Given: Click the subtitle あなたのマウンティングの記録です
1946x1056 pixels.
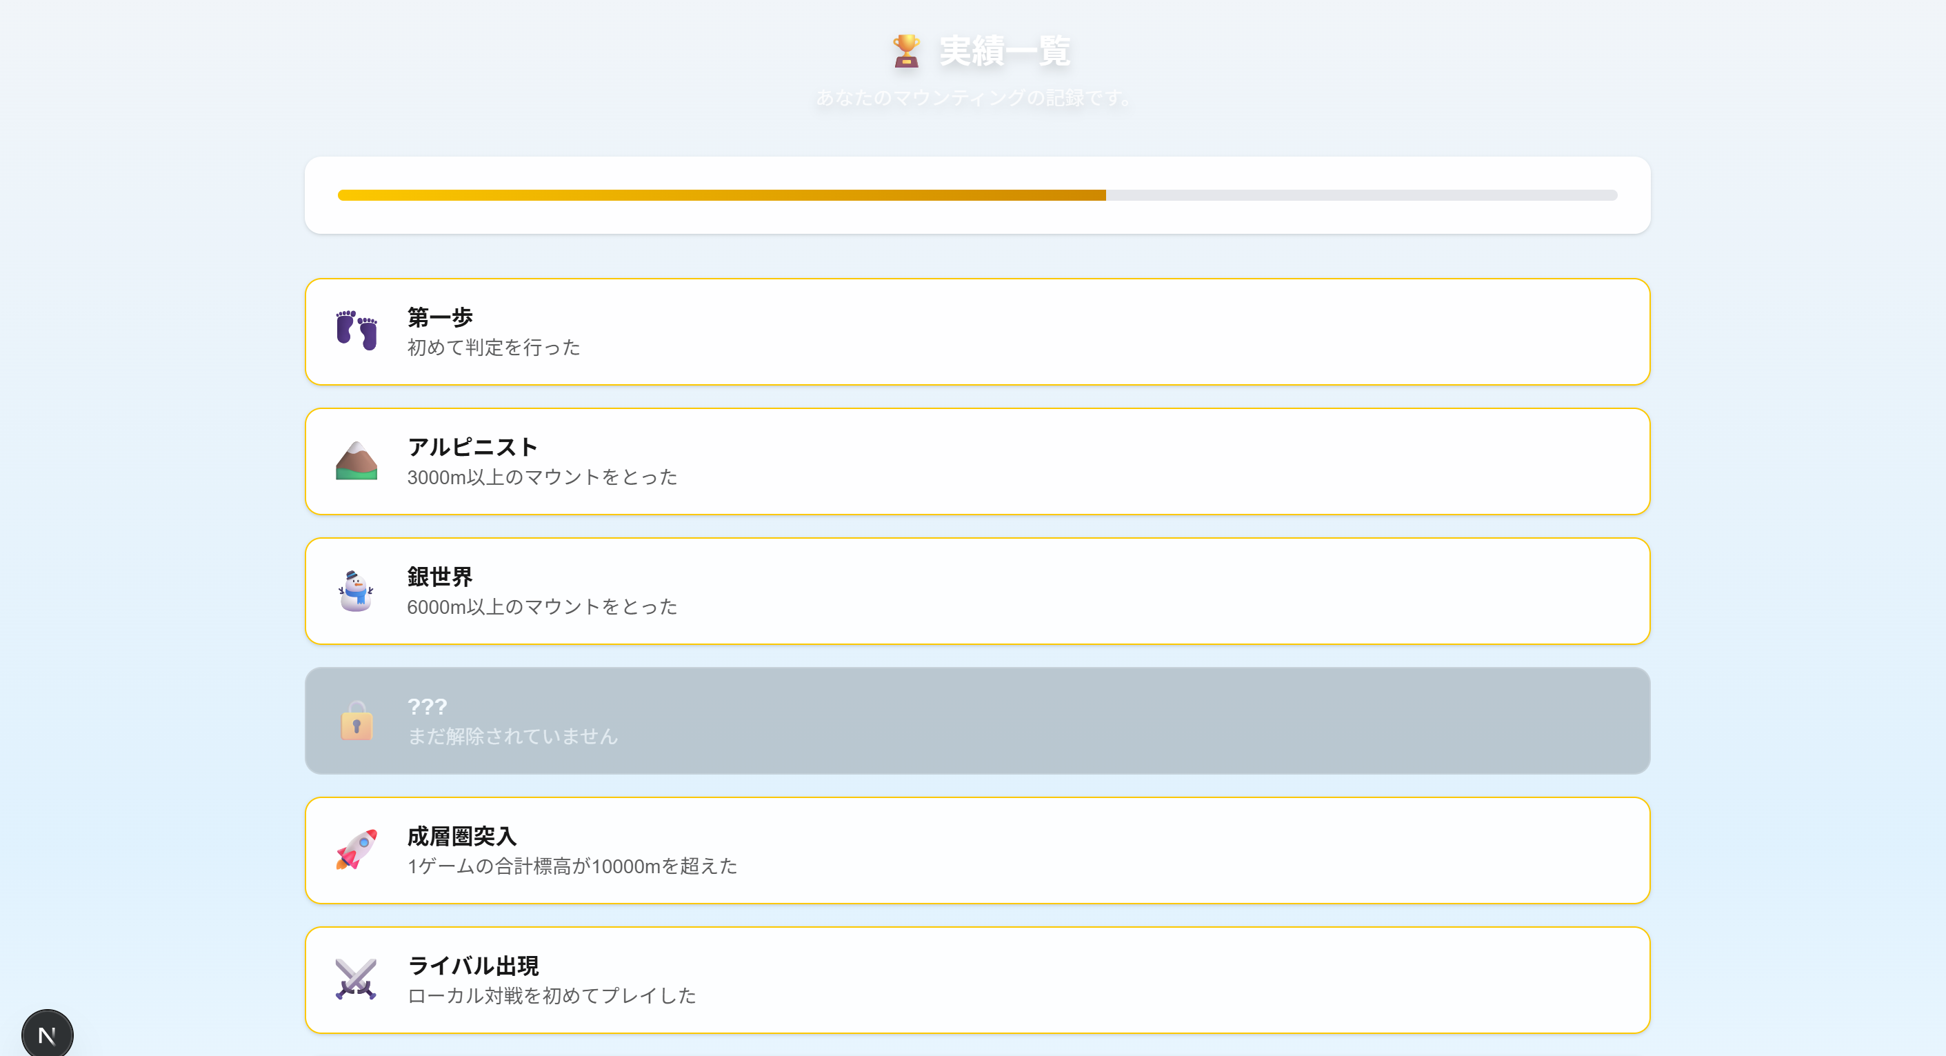Looking at the screenshot, I should [973, 98].
